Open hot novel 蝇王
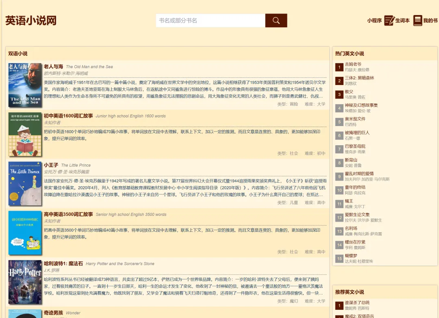The height and width of the screenshot is (318, 439). (349, 201)
